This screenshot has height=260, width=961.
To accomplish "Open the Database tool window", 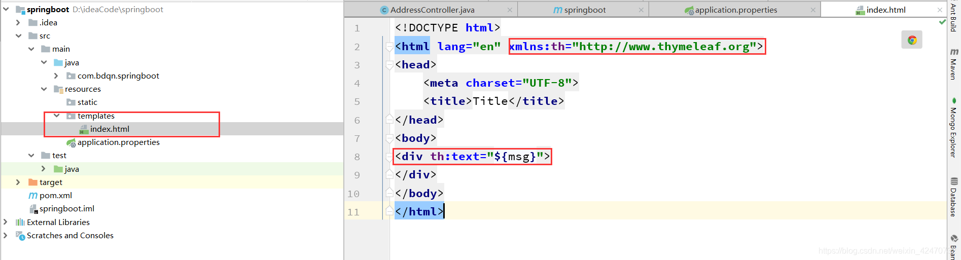I will click(953, 197).
